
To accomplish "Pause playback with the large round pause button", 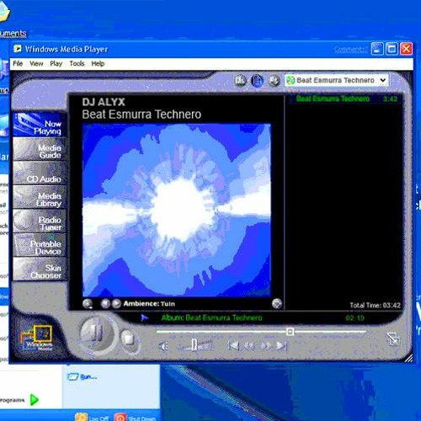I will [x=97, y=334].
